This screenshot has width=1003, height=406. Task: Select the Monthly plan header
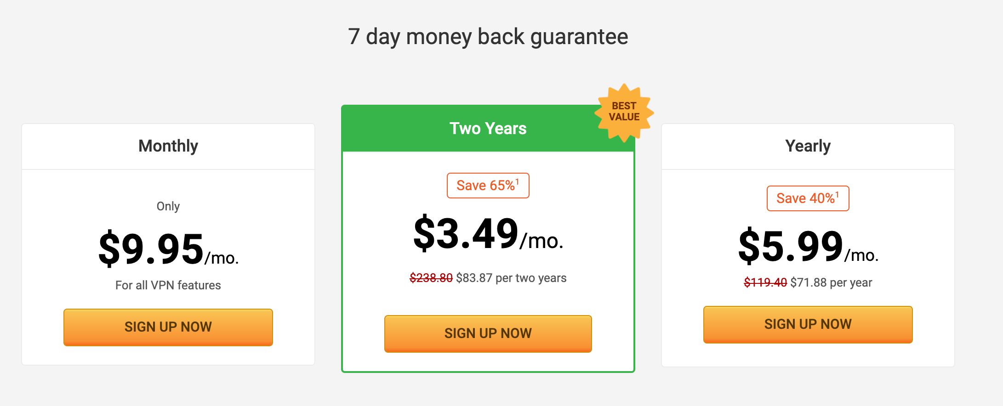(x=168, y=146)
